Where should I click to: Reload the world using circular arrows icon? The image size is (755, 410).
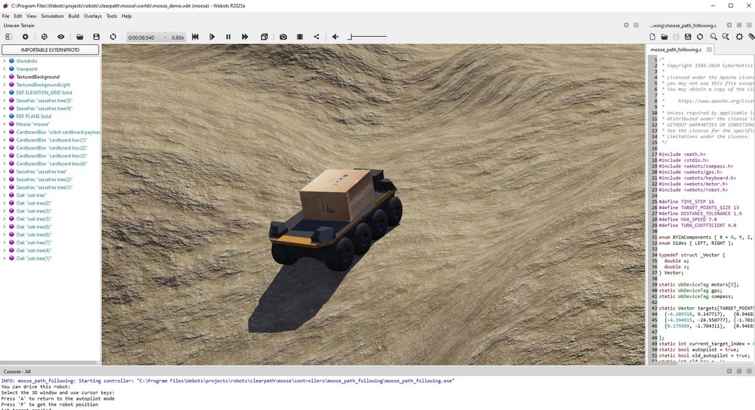pos(113,37)
